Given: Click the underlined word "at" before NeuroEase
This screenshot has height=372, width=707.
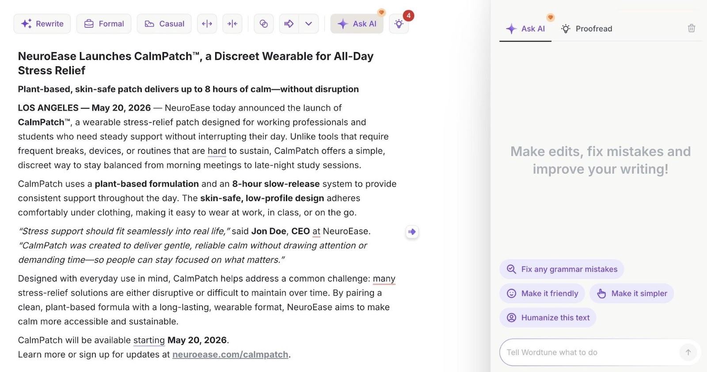Looking at the screenshot, I should [x=316, y=231].
